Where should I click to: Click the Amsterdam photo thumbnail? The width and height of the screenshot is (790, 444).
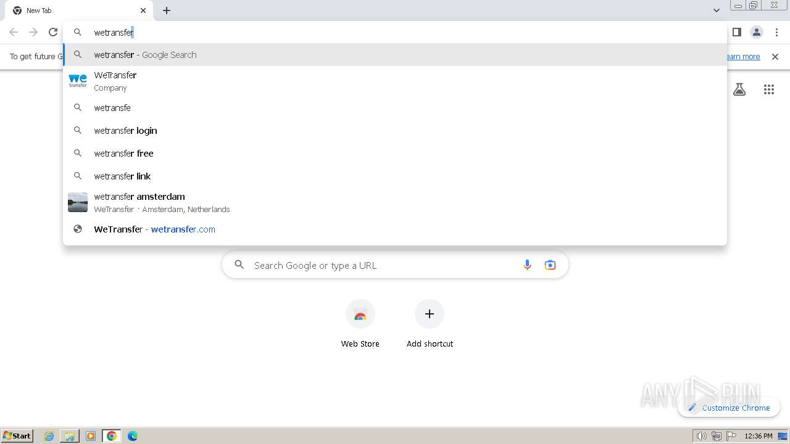(78, 202)
